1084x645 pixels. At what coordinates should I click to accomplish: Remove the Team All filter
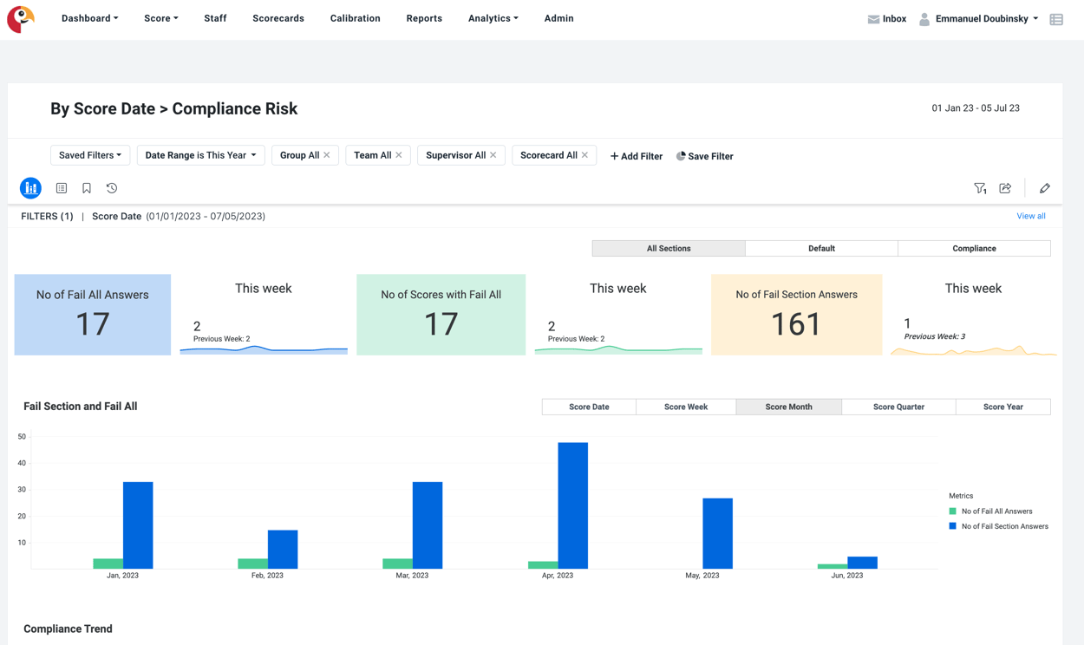pyautogui.click(x=399, y=155)
